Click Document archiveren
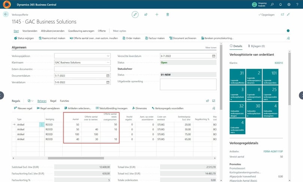This screenshot has height=182, width=303. 183,38
